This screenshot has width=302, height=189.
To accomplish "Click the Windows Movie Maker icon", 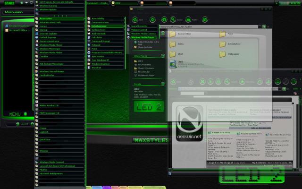I will [x=37, y=52].
